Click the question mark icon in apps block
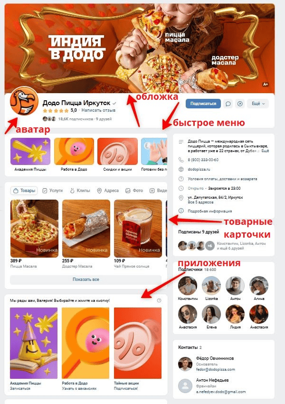 click(159, 300)
